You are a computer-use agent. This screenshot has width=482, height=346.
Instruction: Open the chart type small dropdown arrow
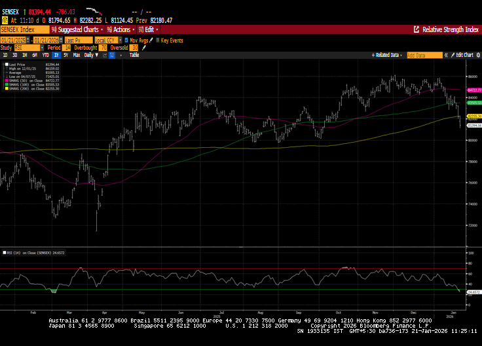pos(120,55)
